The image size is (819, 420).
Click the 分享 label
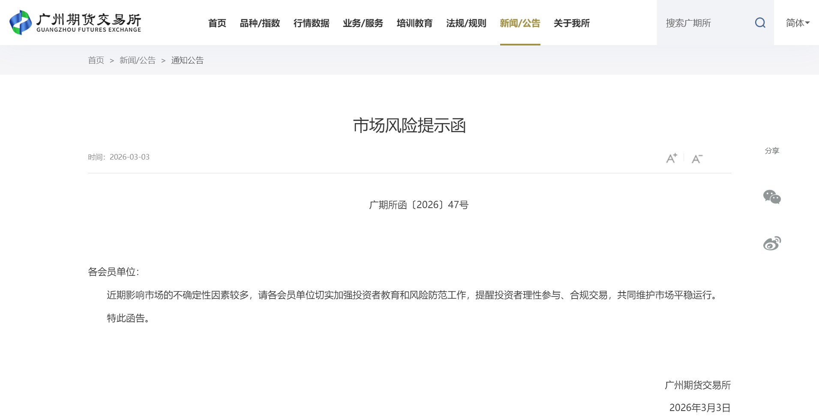click(772, 151)
